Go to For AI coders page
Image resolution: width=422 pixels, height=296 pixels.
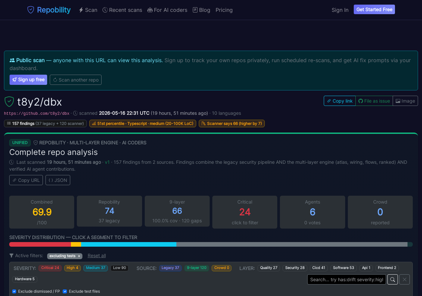click(x=167, y=10)
